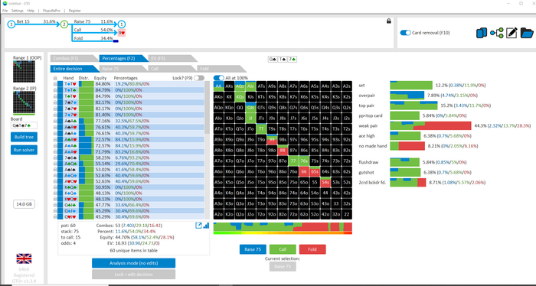Open the Help menu

click(31, 11)
